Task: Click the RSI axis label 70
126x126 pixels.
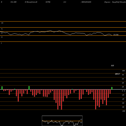Action: (x=2, y=29)
